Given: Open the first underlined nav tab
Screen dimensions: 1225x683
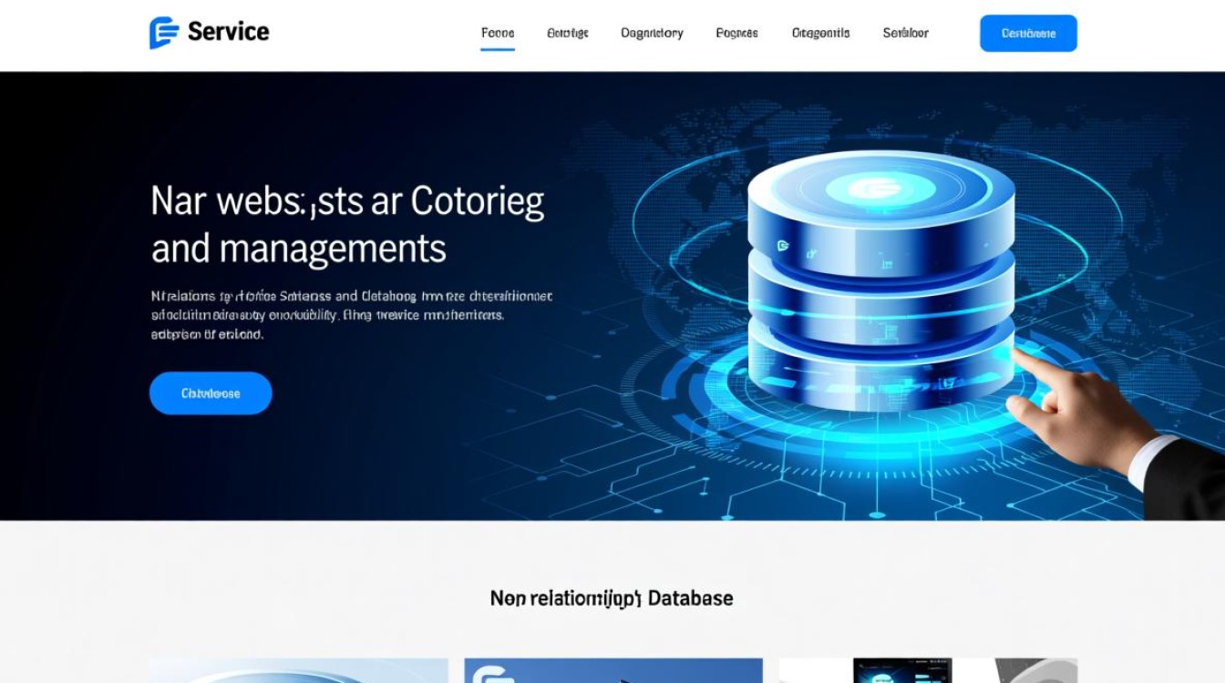Looking at the screenshot, I should (x=498, y=33).
